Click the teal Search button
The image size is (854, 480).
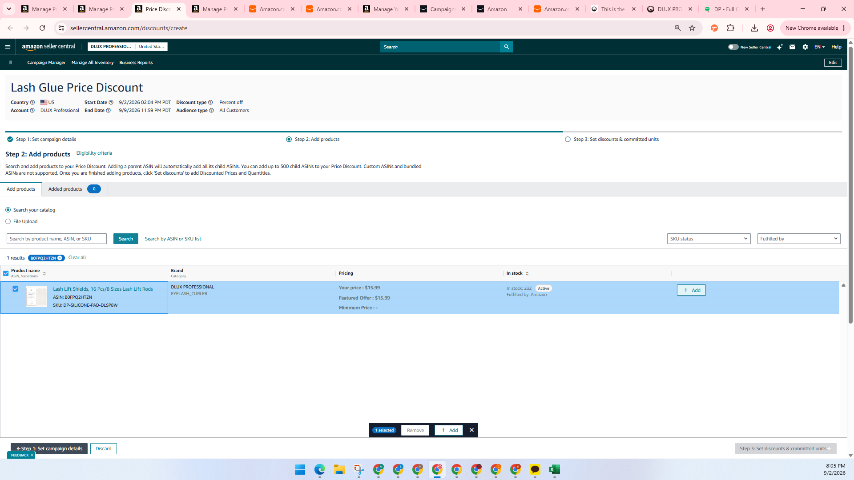click(x=125, y=239)
